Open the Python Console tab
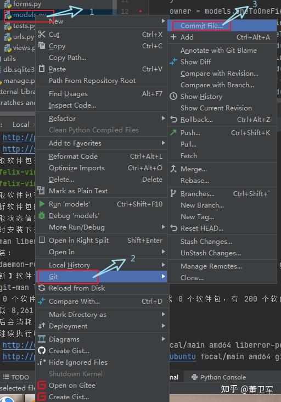This screenshot has height=402, width=281. click(x=218, y=377)
